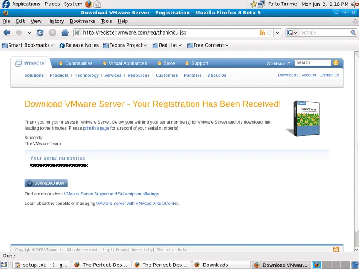The image size is (359, 269).
Task: Expand the Free Content bookmarks folder
Action: [208, 45]
